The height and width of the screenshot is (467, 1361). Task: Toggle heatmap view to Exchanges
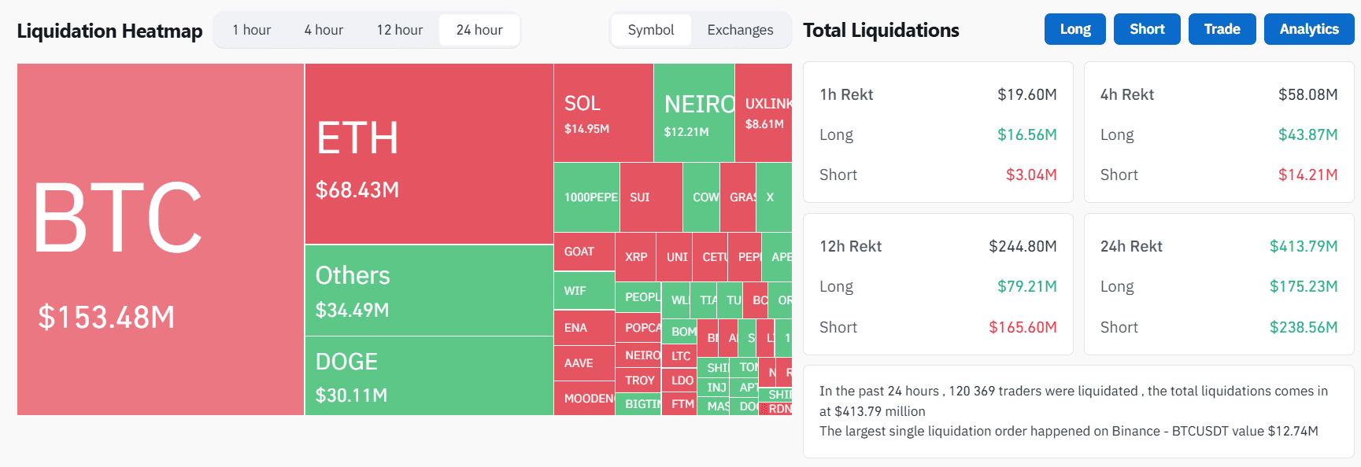(x=740, y=30)
